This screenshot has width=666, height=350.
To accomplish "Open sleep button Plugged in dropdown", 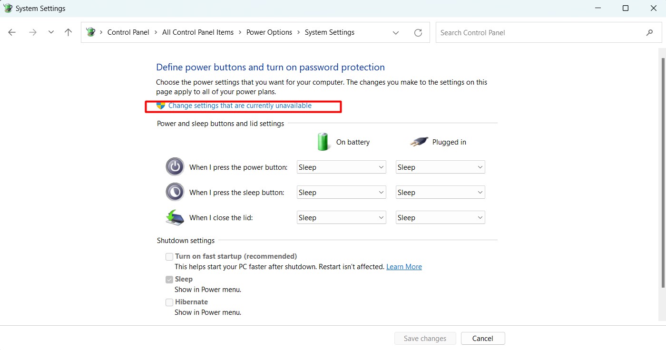I will (x=440, y=192).
